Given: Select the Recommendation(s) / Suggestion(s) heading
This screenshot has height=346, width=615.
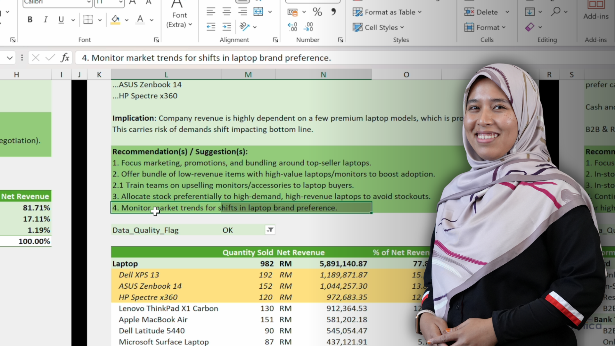Looking at the screenshot, I should pyautogui.click(x=180, y=152).
